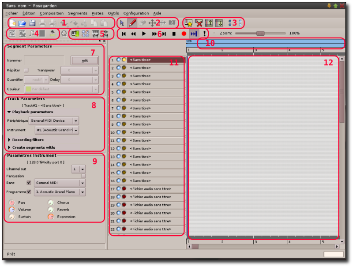Screen dimensions: 353x267
Task: Open the MIDI mixer icon
Action: tap(95, 34)
